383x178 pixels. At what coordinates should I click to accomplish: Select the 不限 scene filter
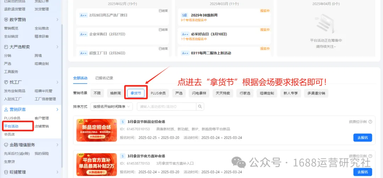(97, 93)
